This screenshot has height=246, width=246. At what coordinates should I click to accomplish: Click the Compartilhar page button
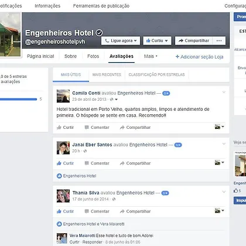pos(194,40)
